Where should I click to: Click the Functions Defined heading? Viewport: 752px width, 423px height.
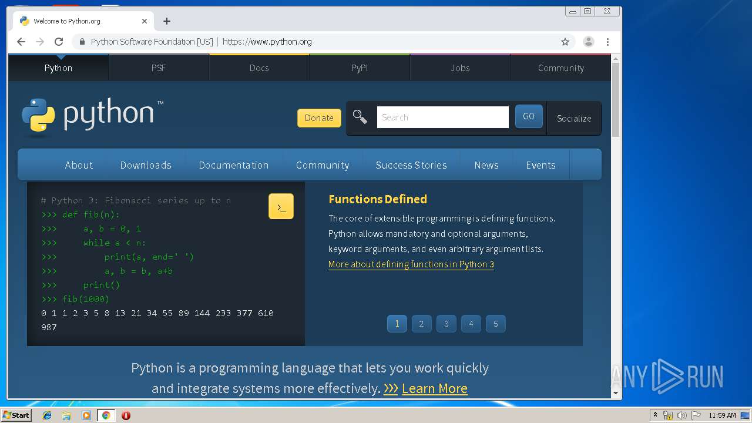(x=378, y=199)
